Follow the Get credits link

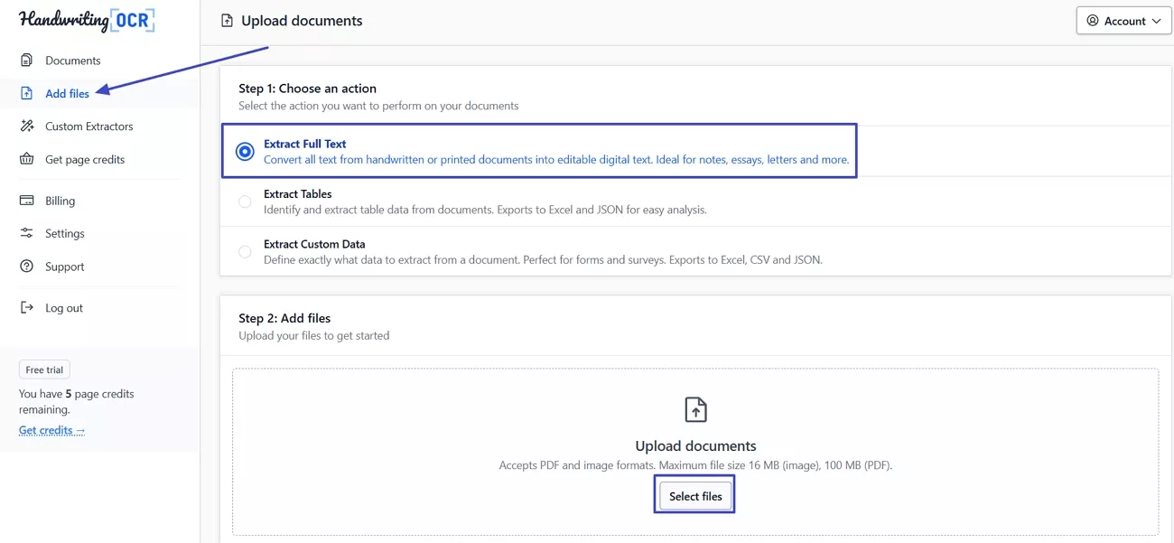51,430
